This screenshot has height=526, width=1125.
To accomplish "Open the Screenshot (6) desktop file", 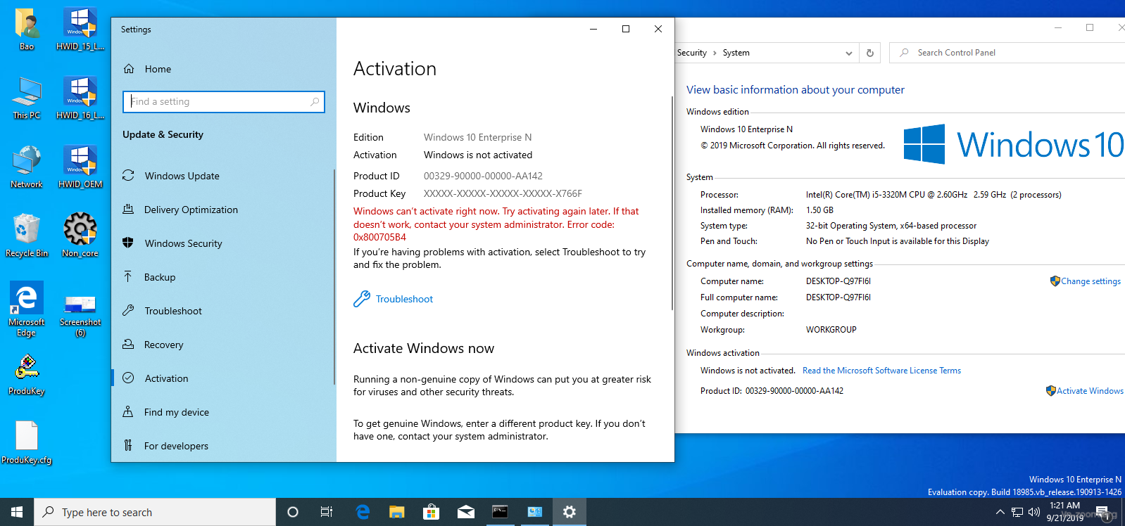I will pyautogui.click(x=80, y=315).
